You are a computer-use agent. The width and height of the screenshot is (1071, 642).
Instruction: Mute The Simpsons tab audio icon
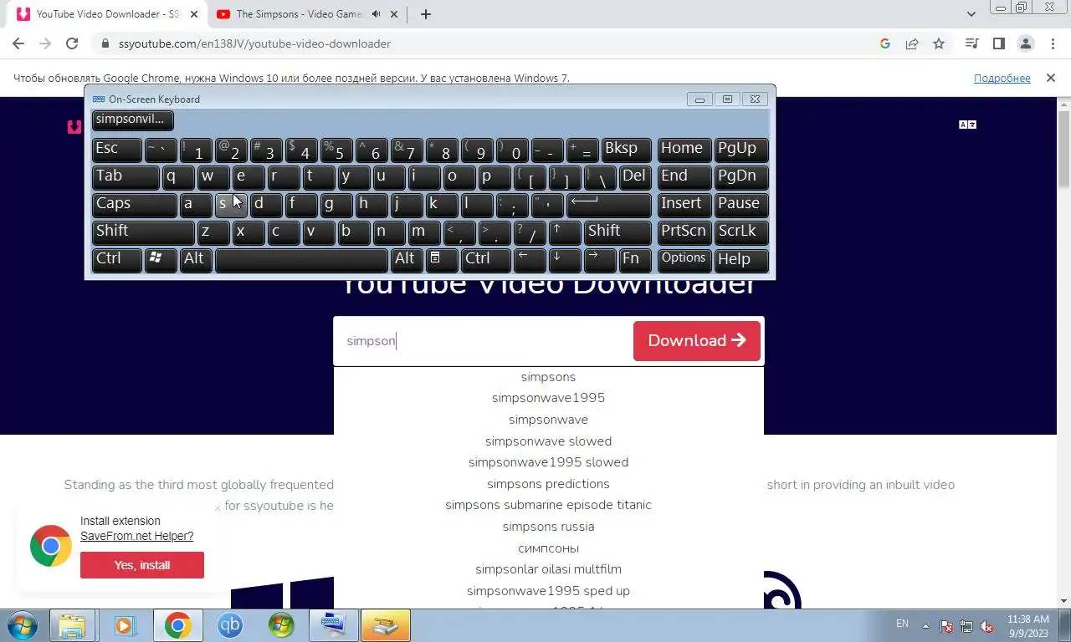tap(376, 14)
